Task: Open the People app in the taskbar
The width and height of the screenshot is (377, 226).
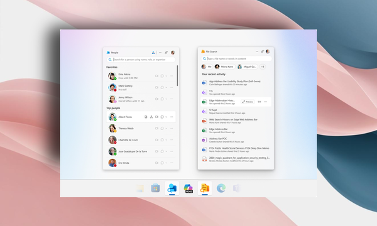Action: point(172,188)
